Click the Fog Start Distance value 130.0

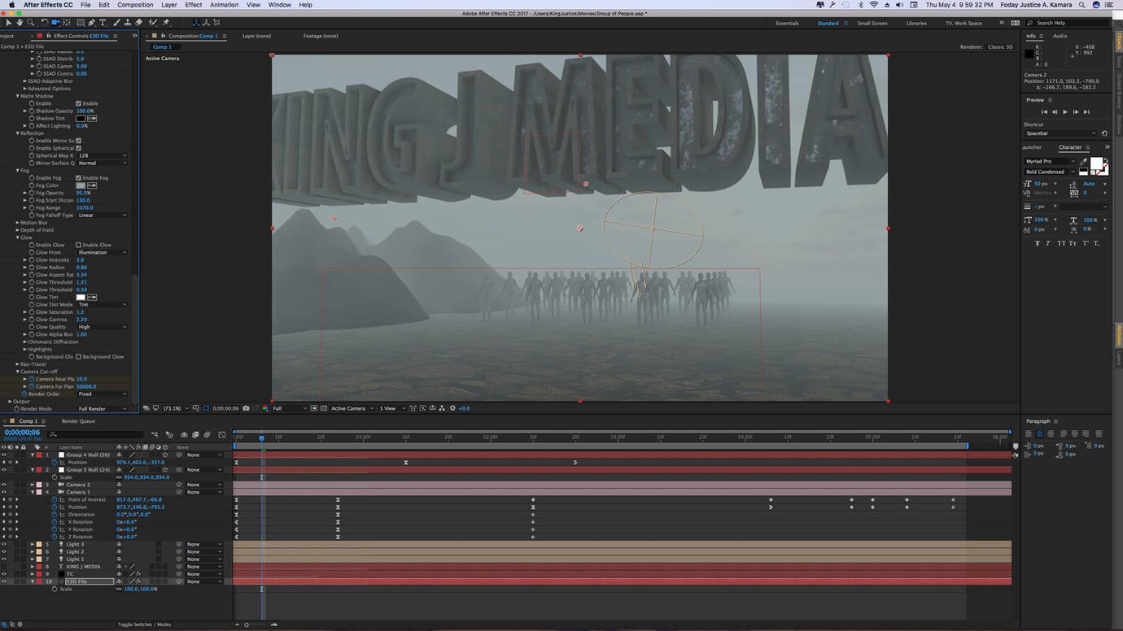click(x=83, y=201)
